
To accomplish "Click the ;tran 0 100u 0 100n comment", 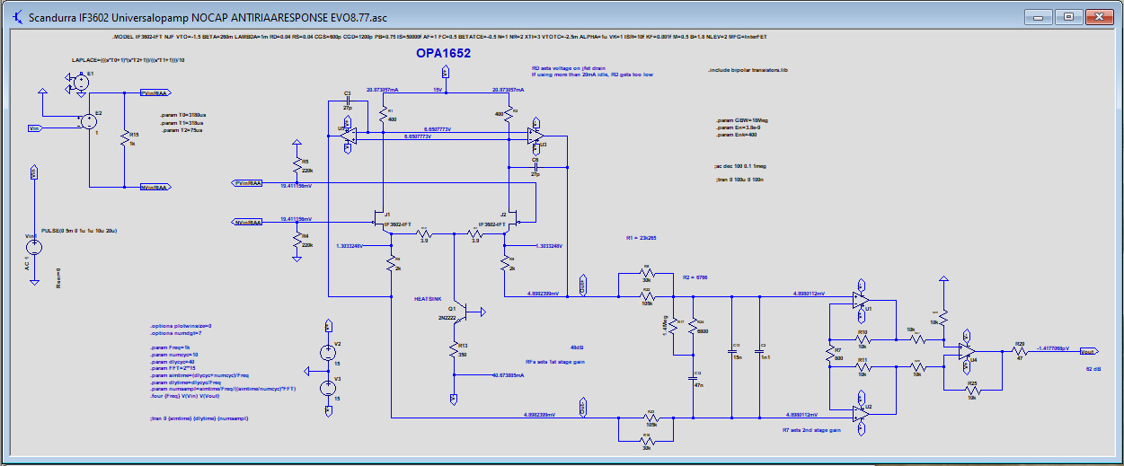I will pos(739,180).
